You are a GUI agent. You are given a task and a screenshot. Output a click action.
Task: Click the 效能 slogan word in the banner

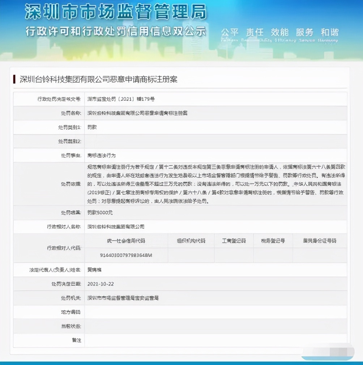279,32
